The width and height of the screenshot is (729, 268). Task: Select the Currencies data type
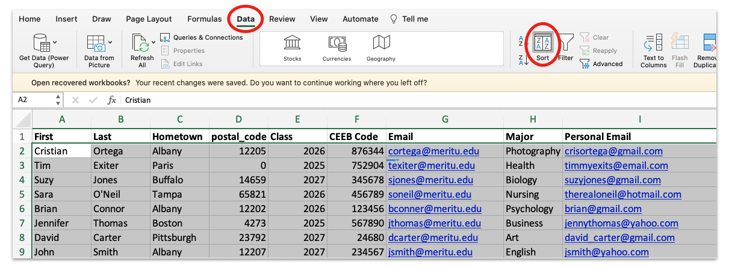tap(337, 48)
